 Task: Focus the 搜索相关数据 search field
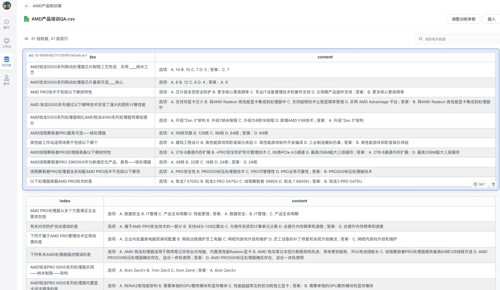[458, 39]
